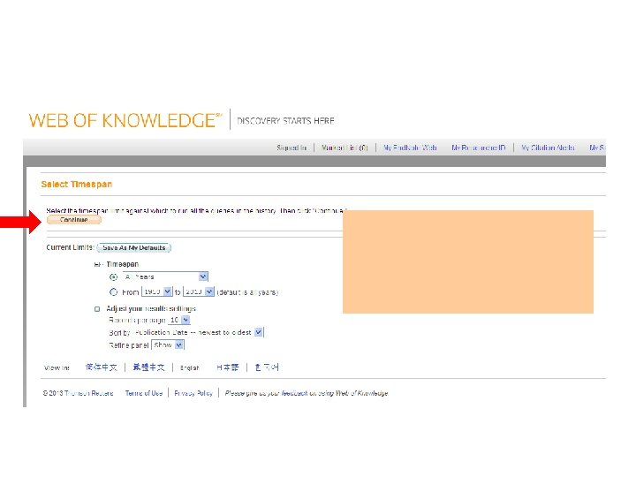Image resolution: width=636 pixels, height=477 pixels.
Task: Open Marked List link
Action: click(x=344, y=148)
